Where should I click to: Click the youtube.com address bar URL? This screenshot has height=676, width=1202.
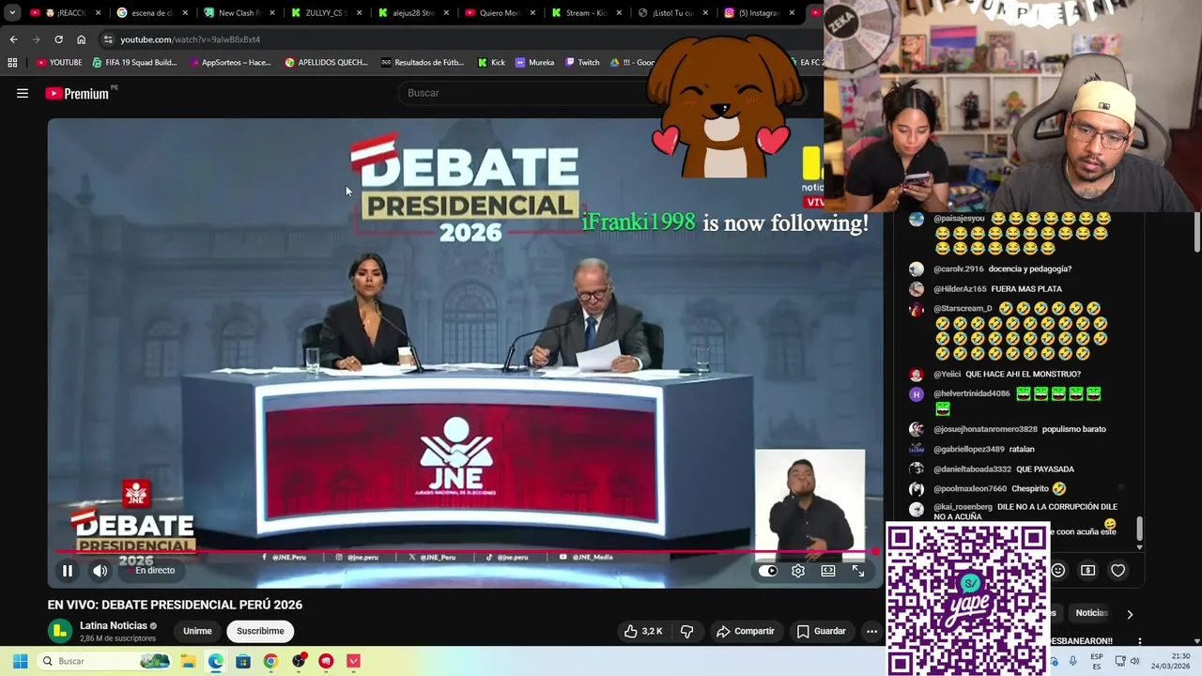tap(190, 39)
